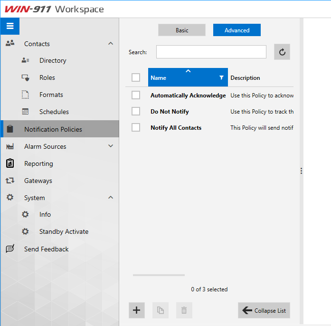This screenshot has width=331, height=326.
Task: Click the Directory contact-list icon
Action: 25,60
